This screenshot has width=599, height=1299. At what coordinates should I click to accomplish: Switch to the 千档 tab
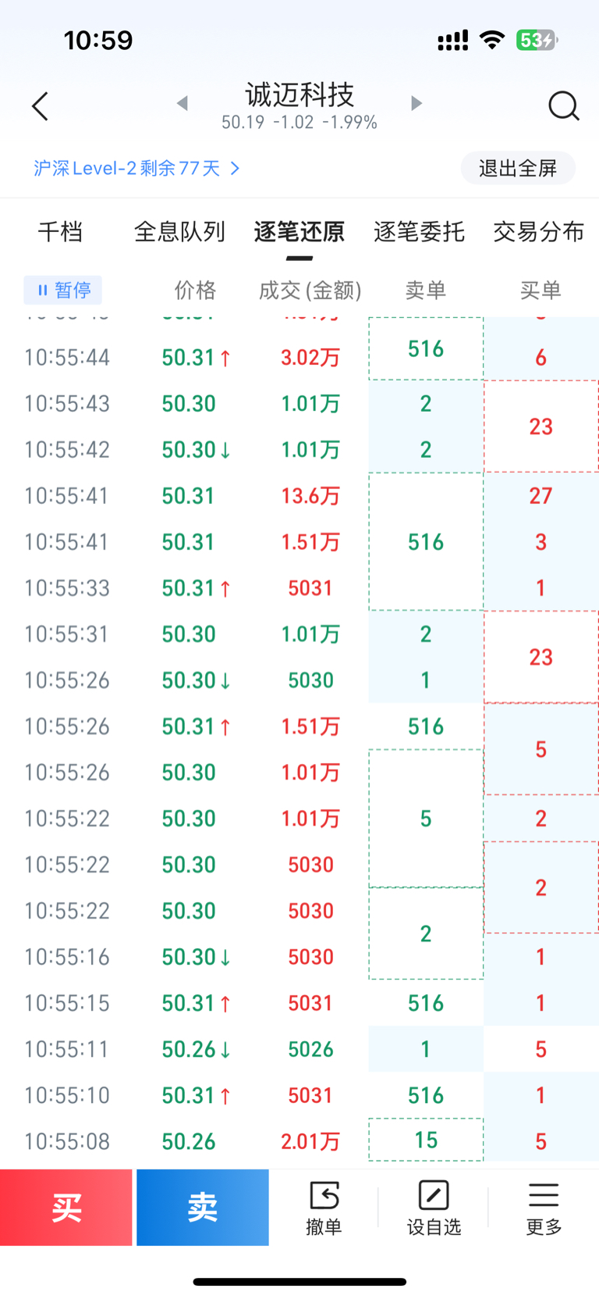60,232
